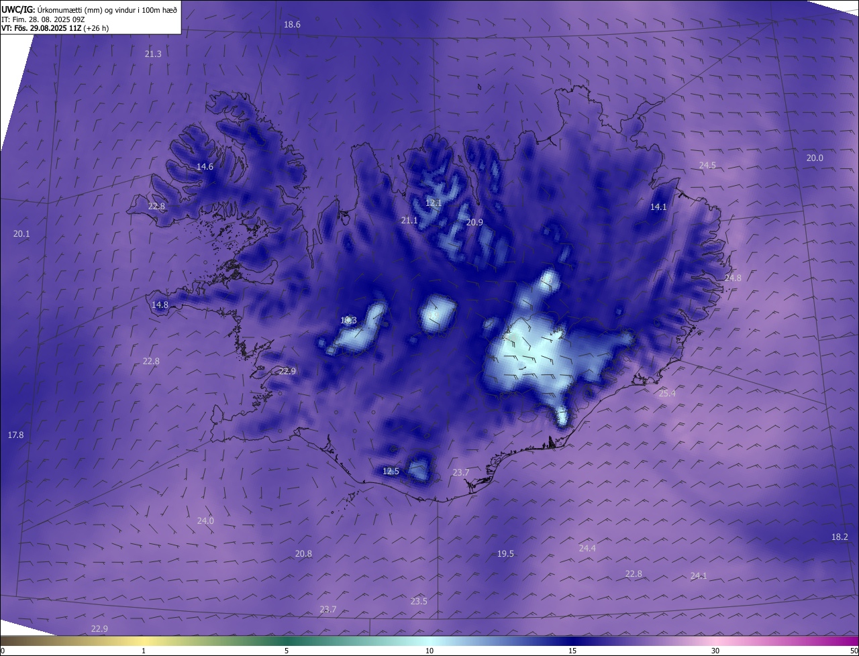Click the 18.2 value label

(x=840, y=537)
